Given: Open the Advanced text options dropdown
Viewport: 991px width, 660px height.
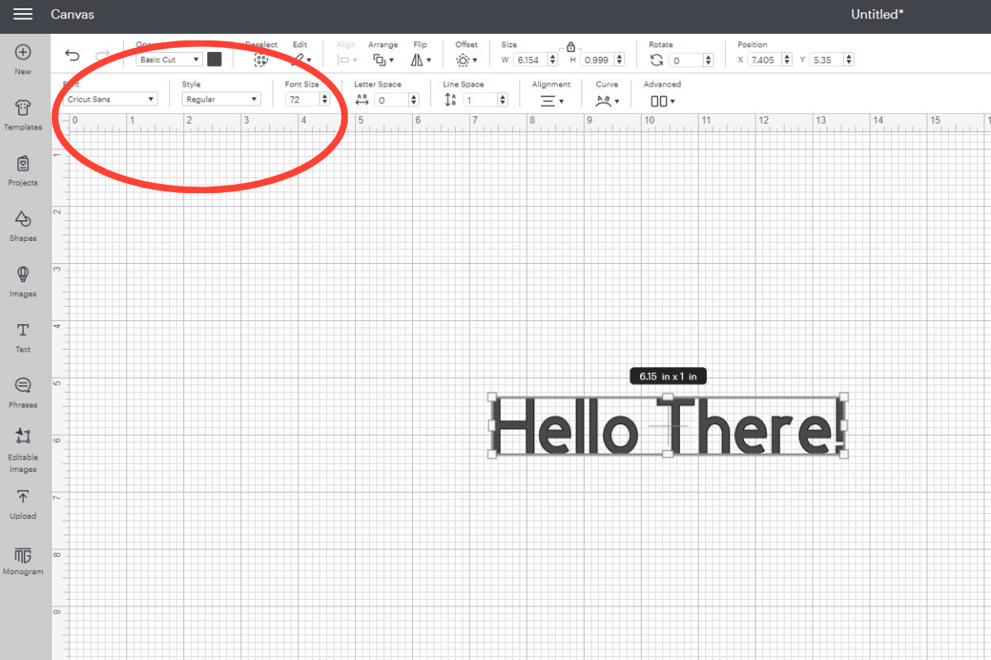Looking at the screenshot, I should pos(662,101).
